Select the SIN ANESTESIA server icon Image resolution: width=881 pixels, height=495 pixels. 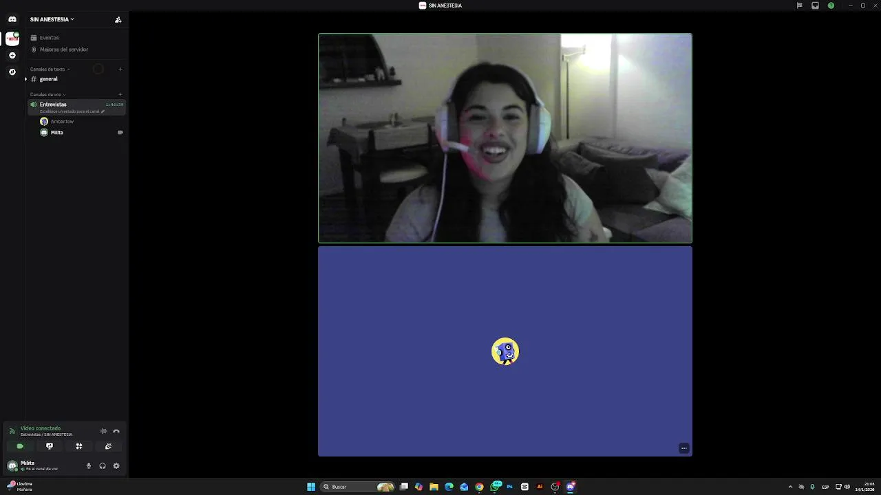pyautogui.click(x=12, y=39)
